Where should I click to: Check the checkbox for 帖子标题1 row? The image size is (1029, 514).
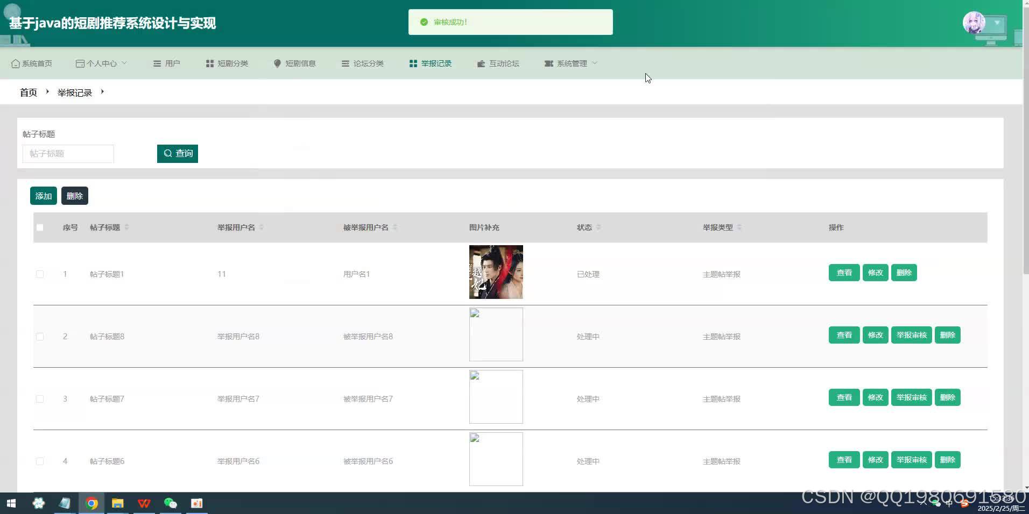tap(39, 274)
